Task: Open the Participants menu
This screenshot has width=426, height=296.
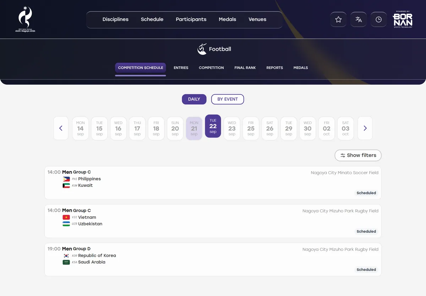Action: (191, 20)
